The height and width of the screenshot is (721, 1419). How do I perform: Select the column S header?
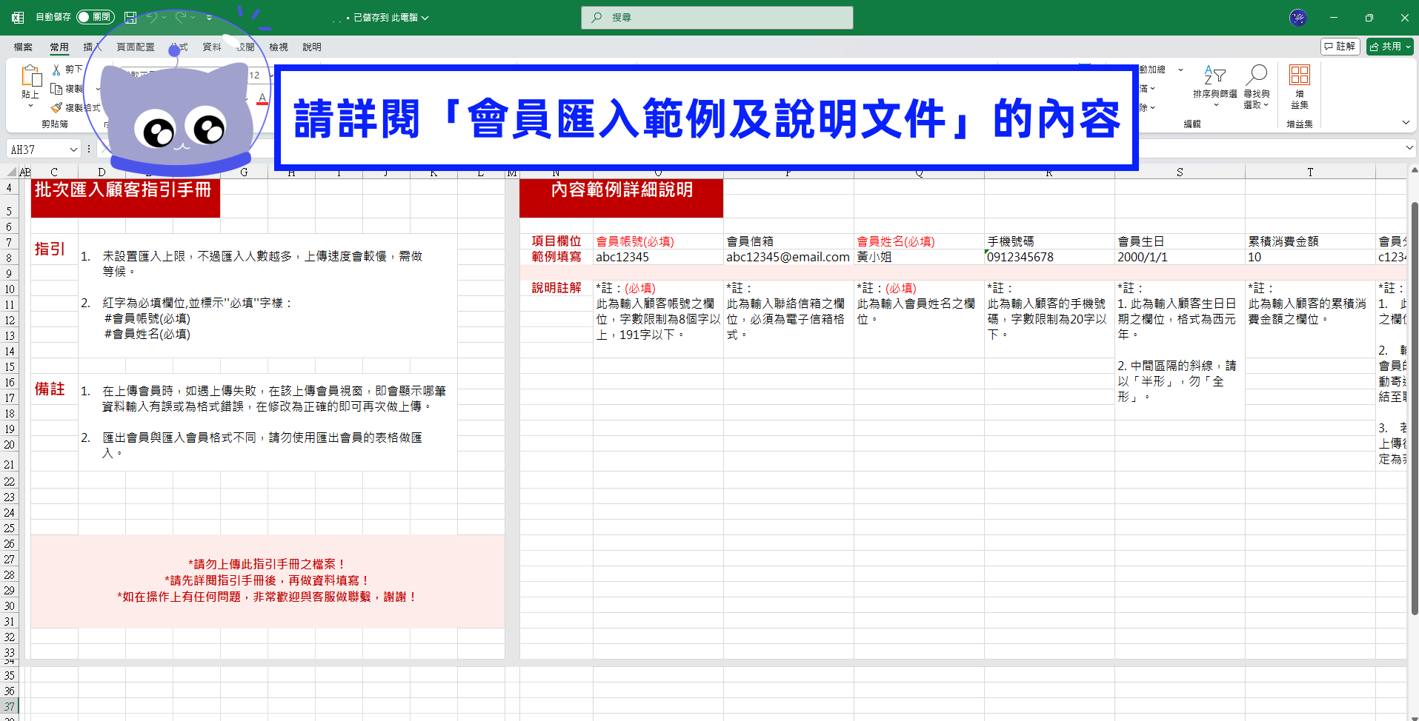(x=1180, y=172)
